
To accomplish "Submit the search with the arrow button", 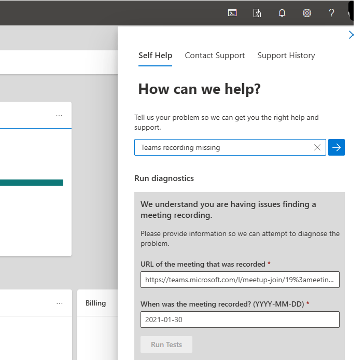I will point(337,147).
